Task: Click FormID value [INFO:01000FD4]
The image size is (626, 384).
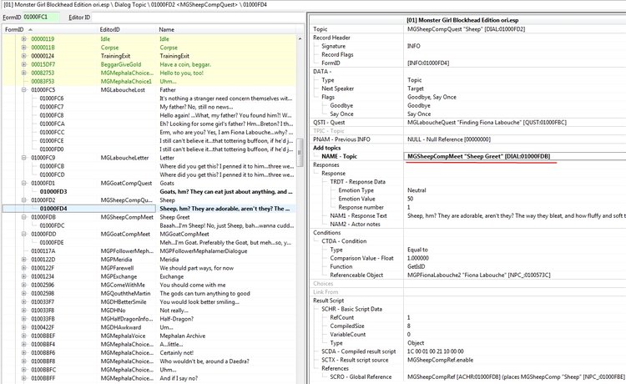Action: pos(428,63)
